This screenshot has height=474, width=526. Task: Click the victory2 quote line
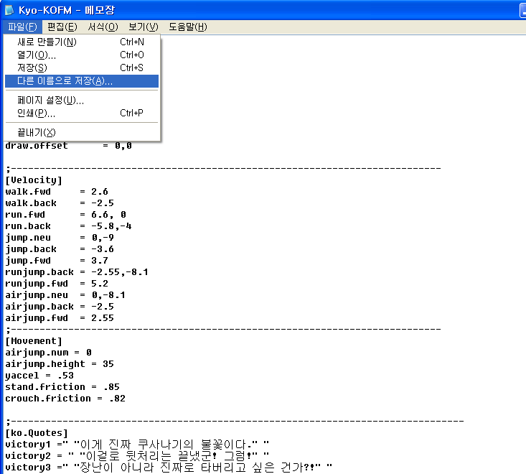137,456
